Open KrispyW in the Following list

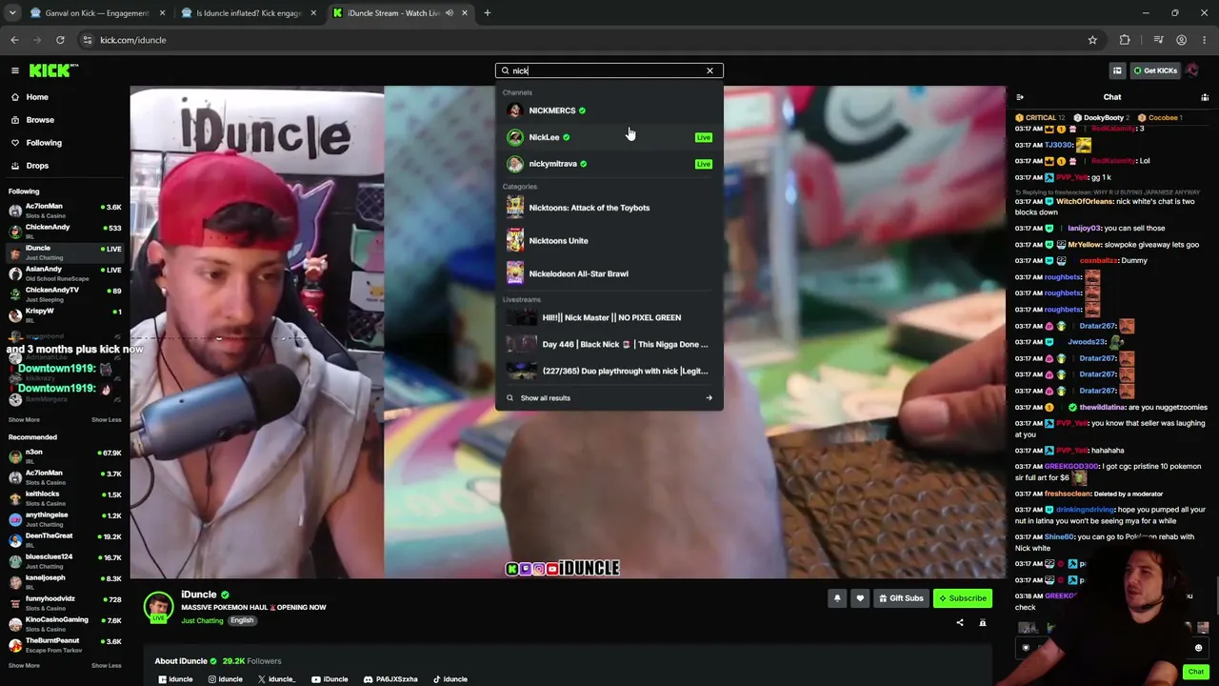coord(65,315)
